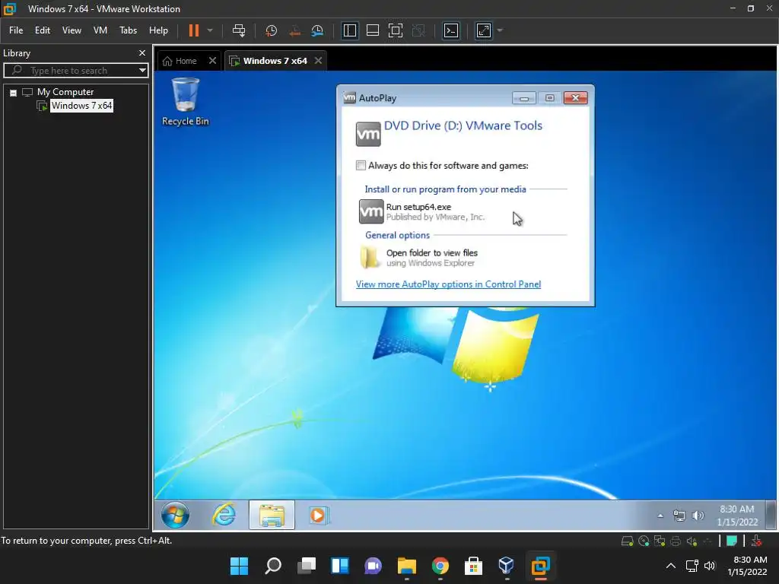Close the Library panel

(142, 52)
